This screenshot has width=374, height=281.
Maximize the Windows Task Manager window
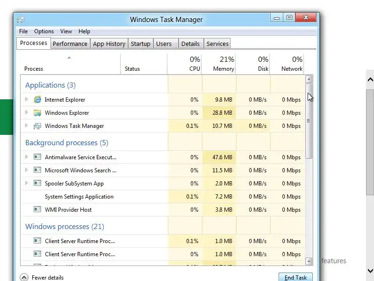(289, 18)
